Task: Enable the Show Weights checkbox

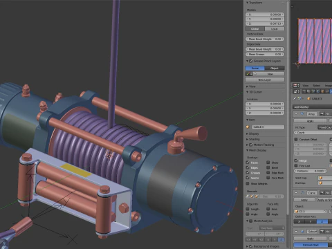Action: (x=248, y=184)
